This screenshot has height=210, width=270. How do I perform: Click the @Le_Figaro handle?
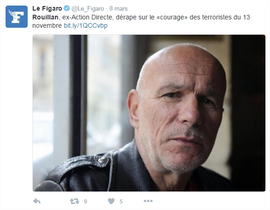coord(88,8)
